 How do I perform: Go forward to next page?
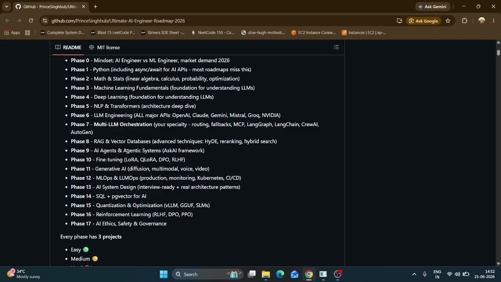point(19,21)
